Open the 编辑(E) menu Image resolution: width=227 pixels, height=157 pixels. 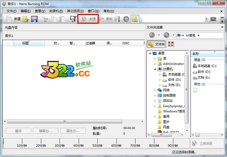coord(25,11)
